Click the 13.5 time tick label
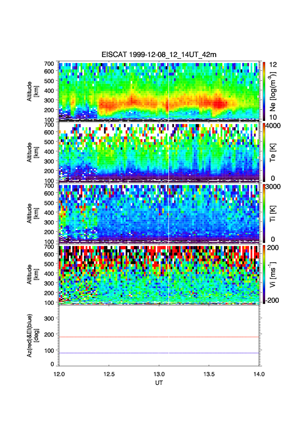This screenshot has width=284, height=427. 209,374
